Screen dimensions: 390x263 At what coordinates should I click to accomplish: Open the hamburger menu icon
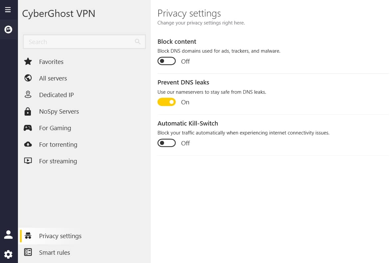tap(8, 10)
